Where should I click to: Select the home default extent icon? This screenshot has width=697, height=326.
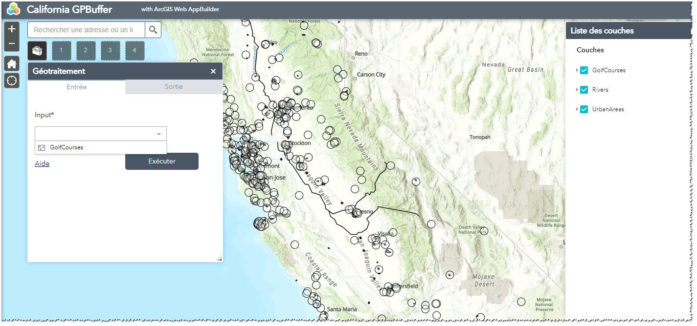coord(11,63)
